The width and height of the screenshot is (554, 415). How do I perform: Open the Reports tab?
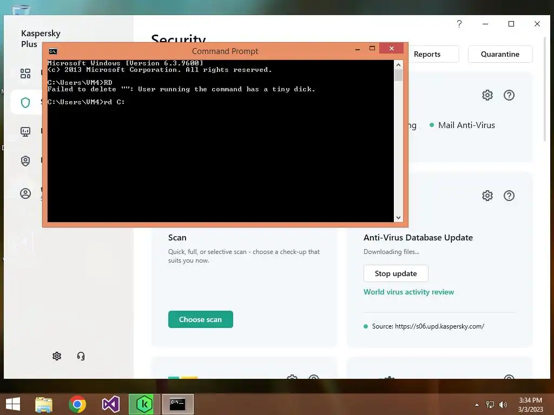click(x=427, y=54)
